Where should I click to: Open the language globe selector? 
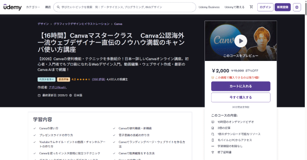[x=297, y=7]
